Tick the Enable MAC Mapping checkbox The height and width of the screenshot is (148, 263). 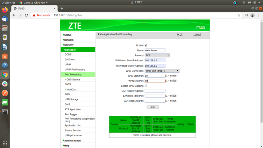[146, 86]
